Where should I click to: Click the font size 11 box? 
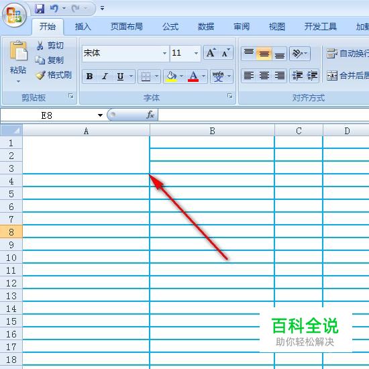coord(181,54)
